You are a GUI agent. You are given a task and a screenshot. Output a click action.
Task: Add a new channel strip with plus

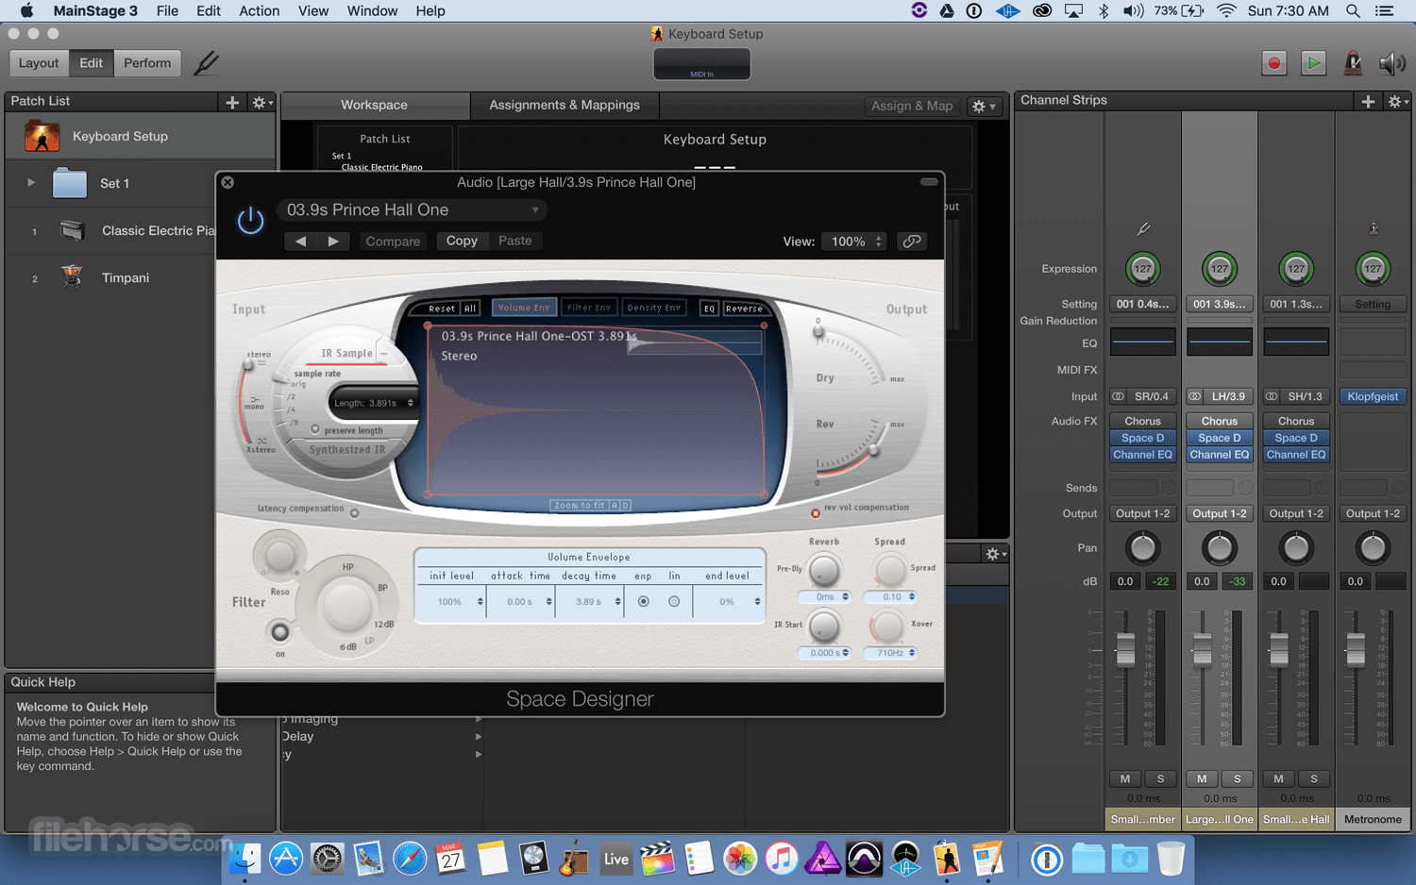pos(1368,101)
